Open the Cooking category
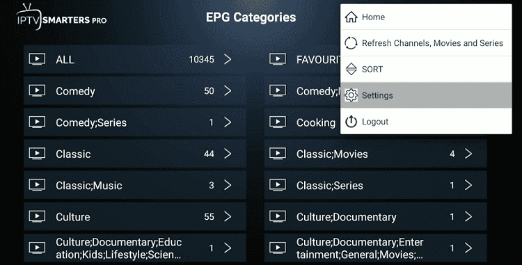 point(302,122)
